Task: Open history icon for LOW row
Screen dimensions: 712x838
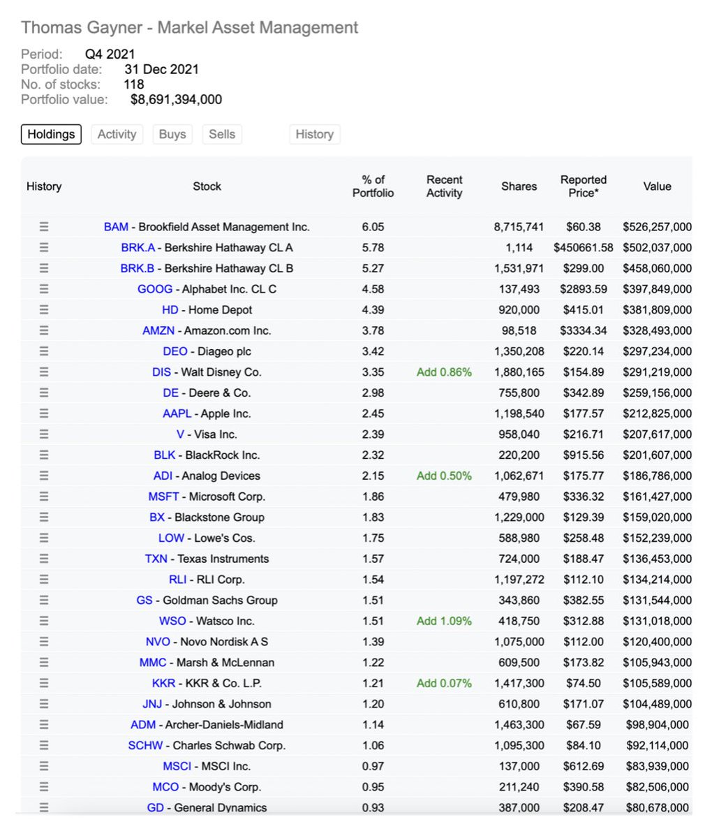Action: tap(44, 538)
